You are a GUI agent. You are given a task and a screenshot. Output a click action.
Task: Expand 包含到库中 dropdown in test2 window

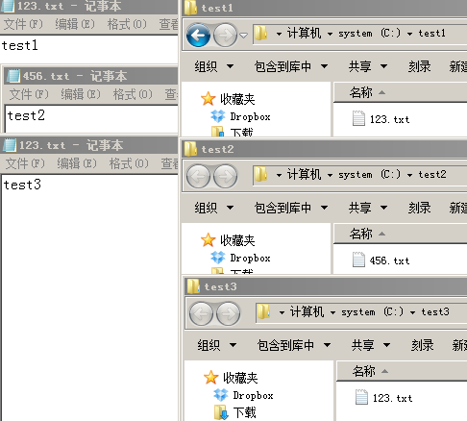coord(291,208)
